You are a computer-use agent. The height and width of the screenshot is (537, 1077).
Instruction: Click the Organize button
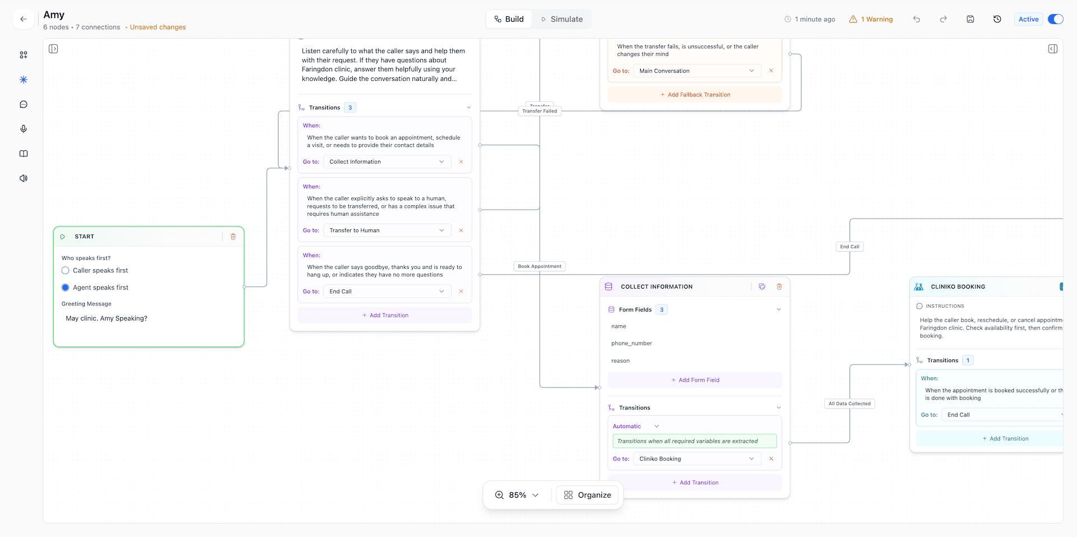click(587, 495)
